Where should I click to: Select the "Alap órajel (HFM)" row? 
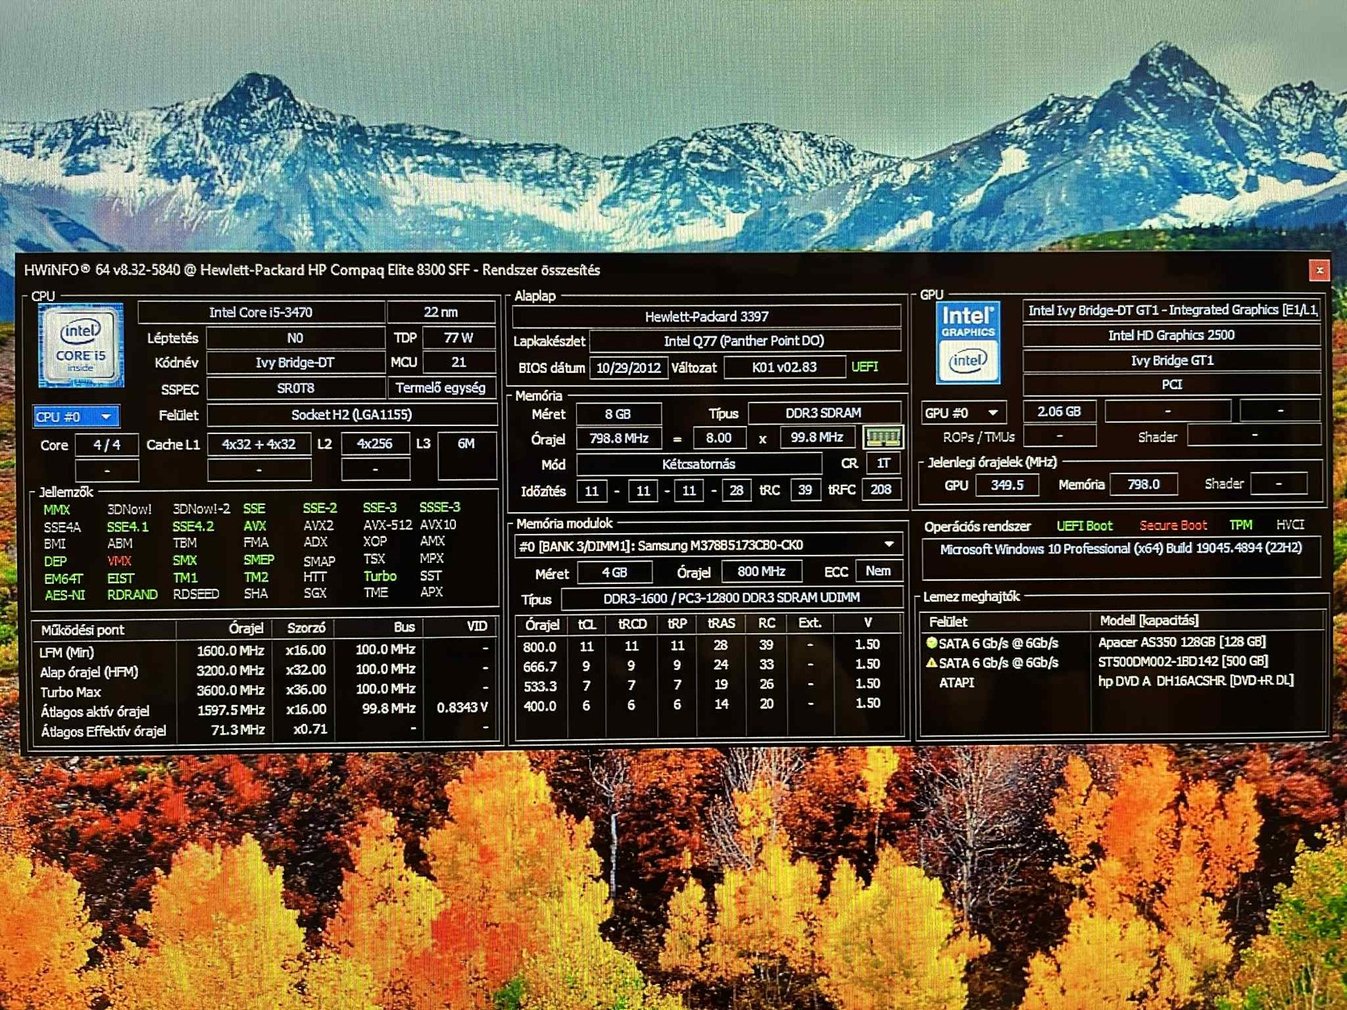click(264, 671)
